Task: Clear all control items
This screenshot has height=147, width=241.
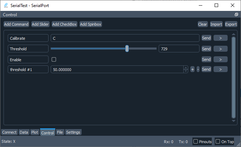Action: pos(203,24)
